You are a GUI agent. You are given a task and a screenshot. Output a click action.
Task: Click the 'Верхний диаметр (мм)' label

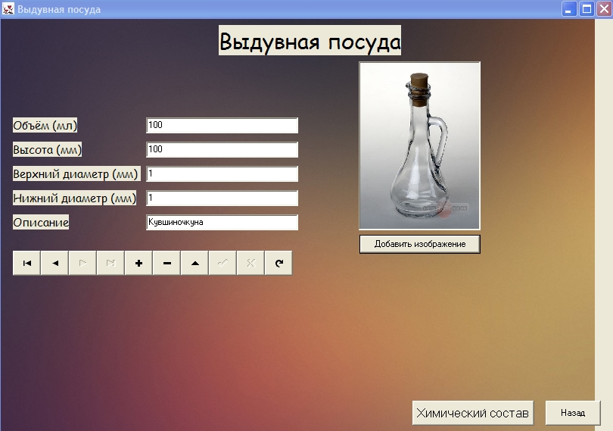click(76, 173)
